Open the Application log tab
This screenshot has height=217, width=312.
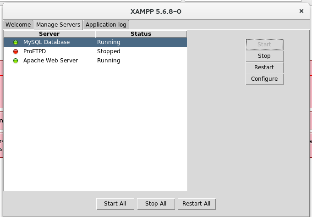click(x=106, y=25)
